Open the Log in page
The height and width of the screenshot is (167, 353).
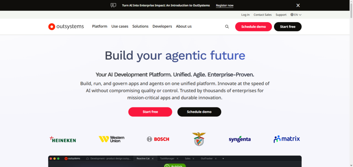[245, 15]
